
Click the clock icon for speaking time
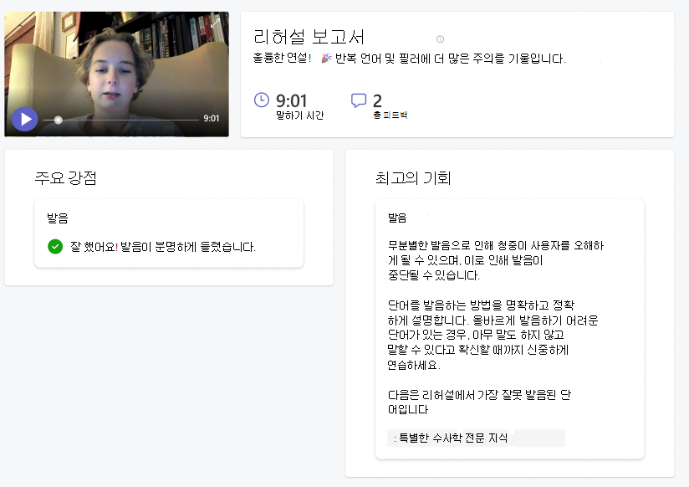pyautogui.click(x=262, y=100)
